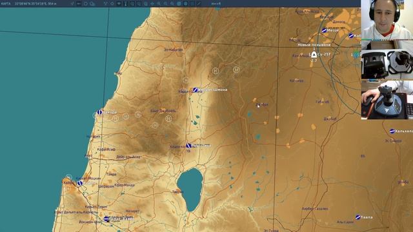Select the Хайфа airfield icon
The image size is (413, 232).
79,183
